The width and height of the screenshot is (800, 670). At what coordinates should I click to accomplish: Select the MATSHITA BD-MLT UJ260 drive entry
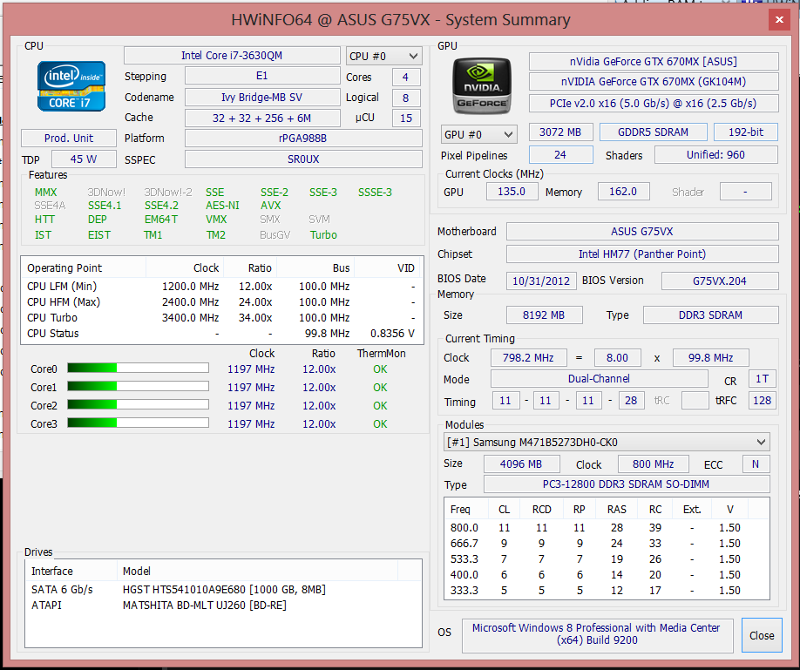[x=223, y=606]
